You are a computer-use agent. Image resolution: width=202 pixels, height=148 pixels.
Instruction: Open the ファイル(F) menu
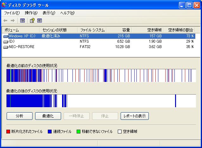point(12,13)
